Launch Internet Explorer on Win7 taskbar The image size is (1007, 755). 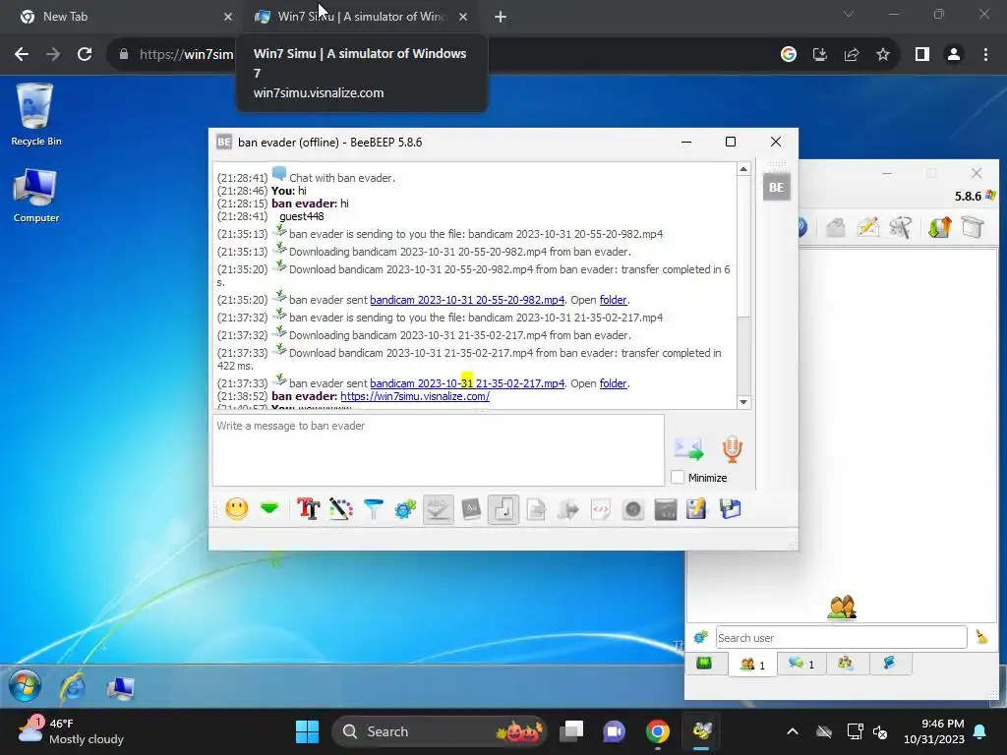73,687
